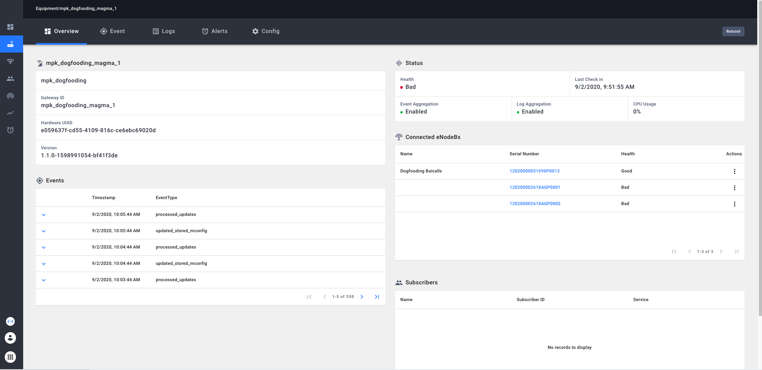Viewport: 762px width, 370px height.
Task: Open actions menu for eNodeB 120200002618AGP0002
Action: (734, 204)
